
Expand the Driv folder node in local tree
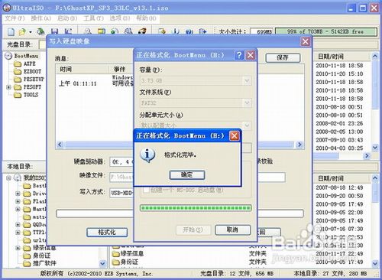coord(18,194)
